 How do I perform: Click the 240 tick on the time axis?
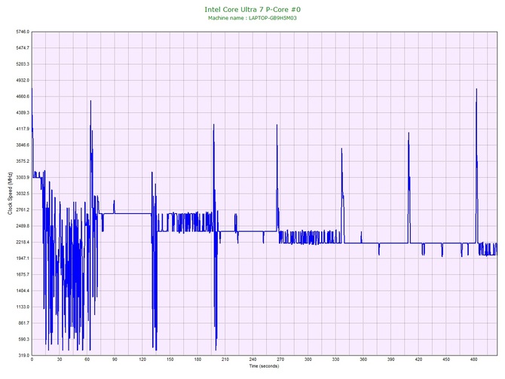point(252,359)
